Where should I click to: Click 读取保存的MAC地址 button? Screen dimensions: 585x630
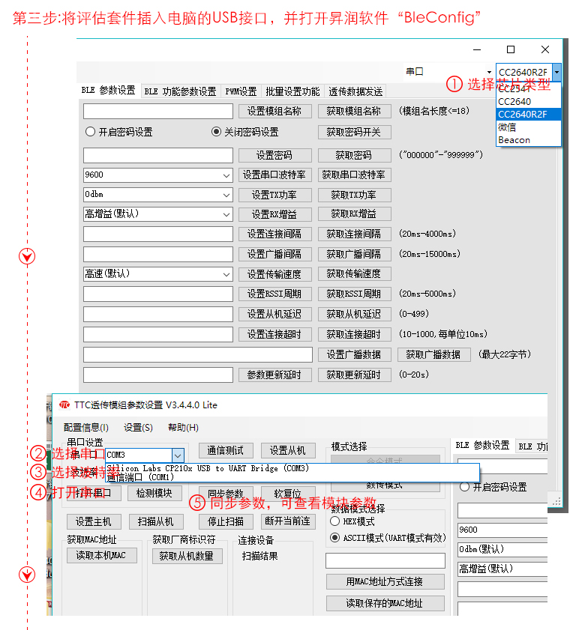coord(385,604)
